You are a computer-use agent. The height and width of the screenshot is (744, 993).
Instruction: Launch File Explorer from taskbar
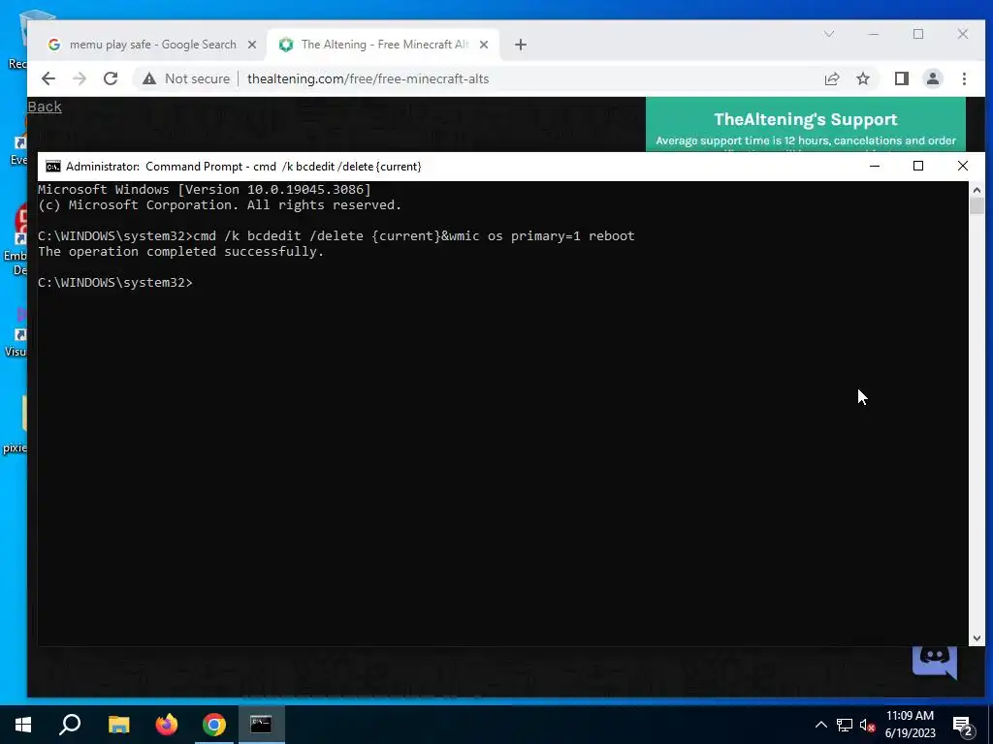click(118, 725)
